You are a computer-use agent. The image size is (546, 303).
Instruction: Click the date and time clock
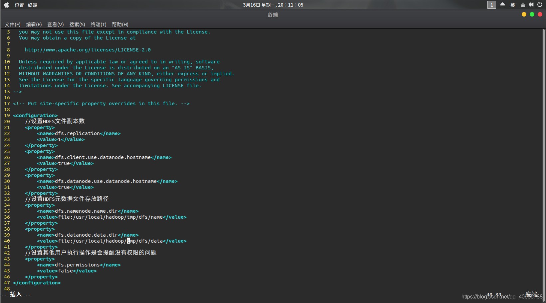click(273, 5)
